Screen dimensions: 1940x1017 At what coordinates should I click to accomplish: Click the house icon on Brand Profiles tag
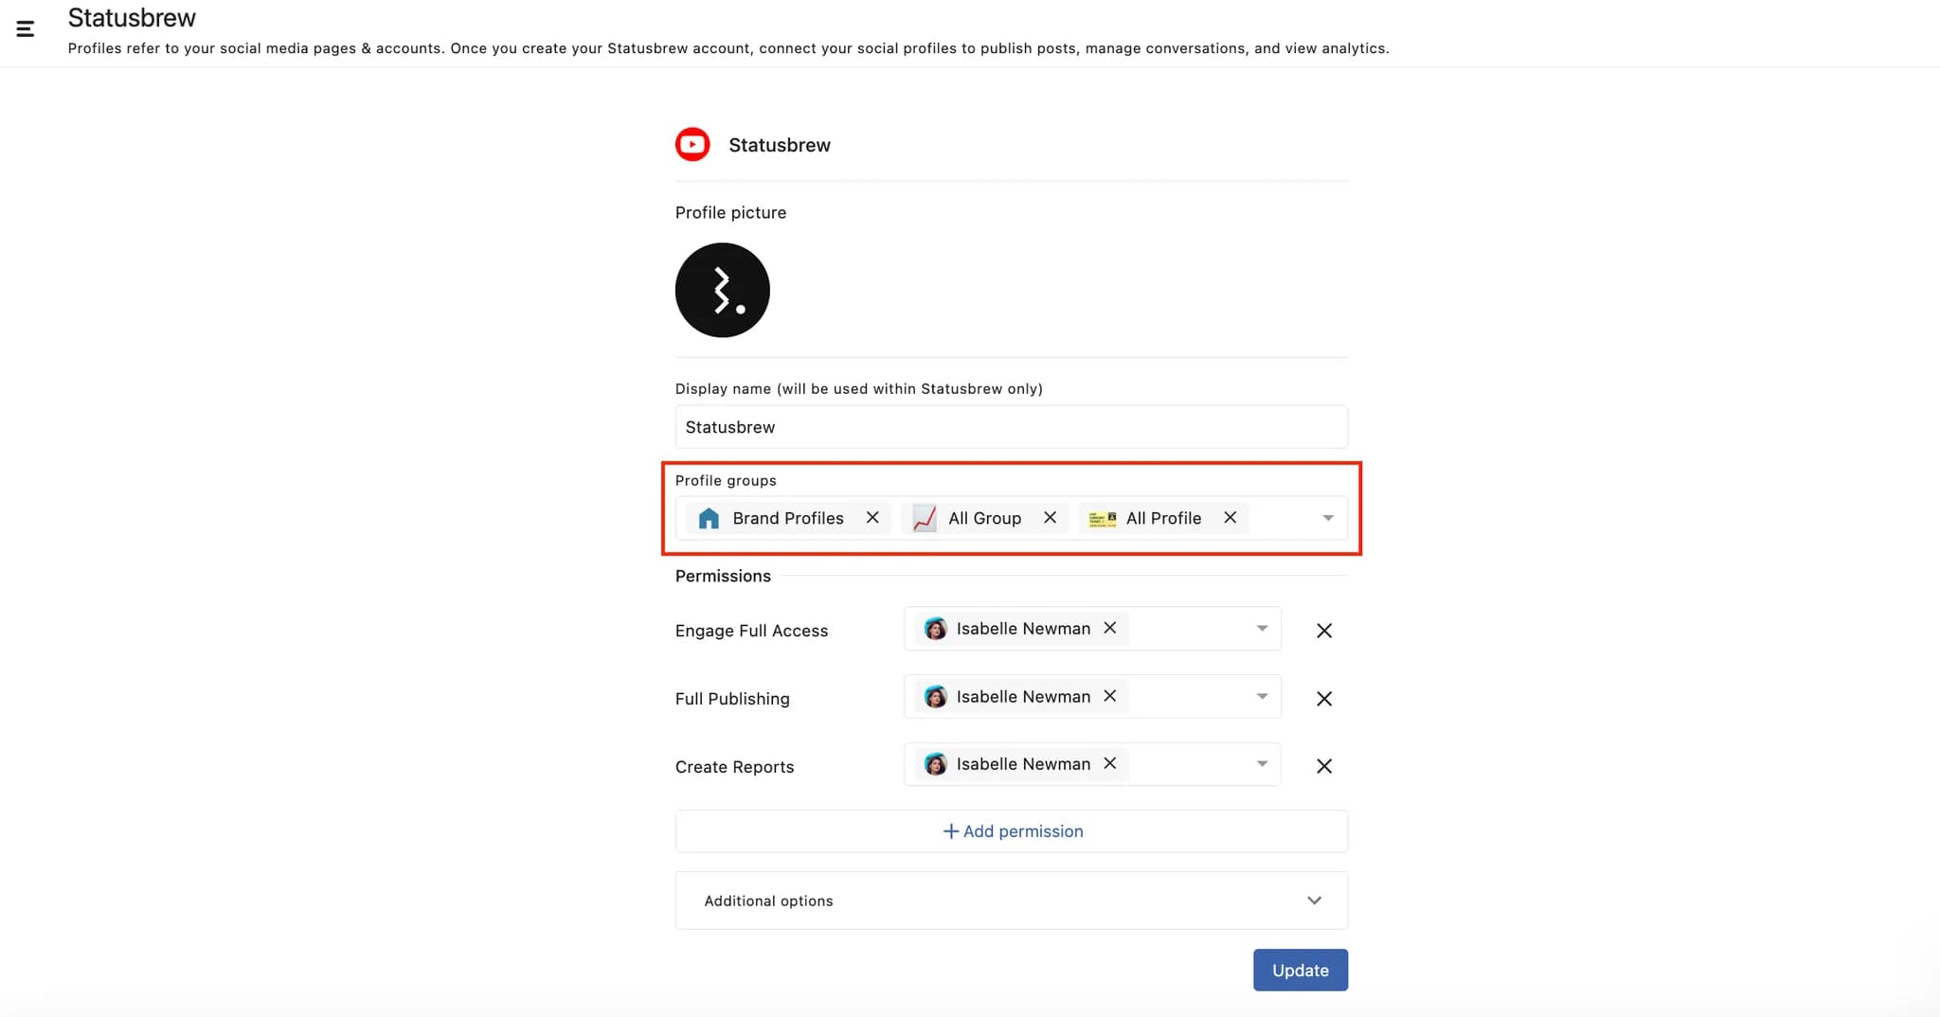pos(708,518)
